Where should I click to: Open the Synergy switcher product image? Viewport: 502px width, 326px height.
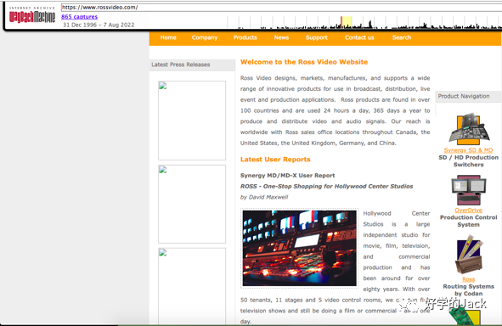(469, 128)
